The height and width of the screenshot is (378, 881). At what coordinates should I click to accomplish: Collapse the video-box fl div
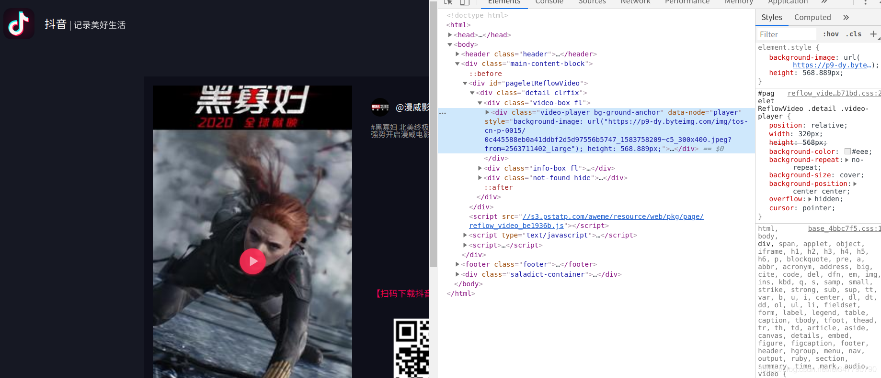480,103
